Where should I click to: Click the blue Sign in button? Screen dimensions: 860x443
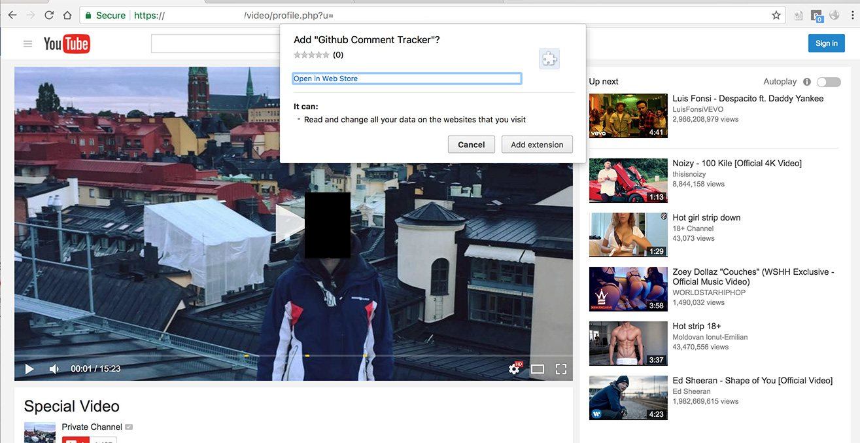827,43
